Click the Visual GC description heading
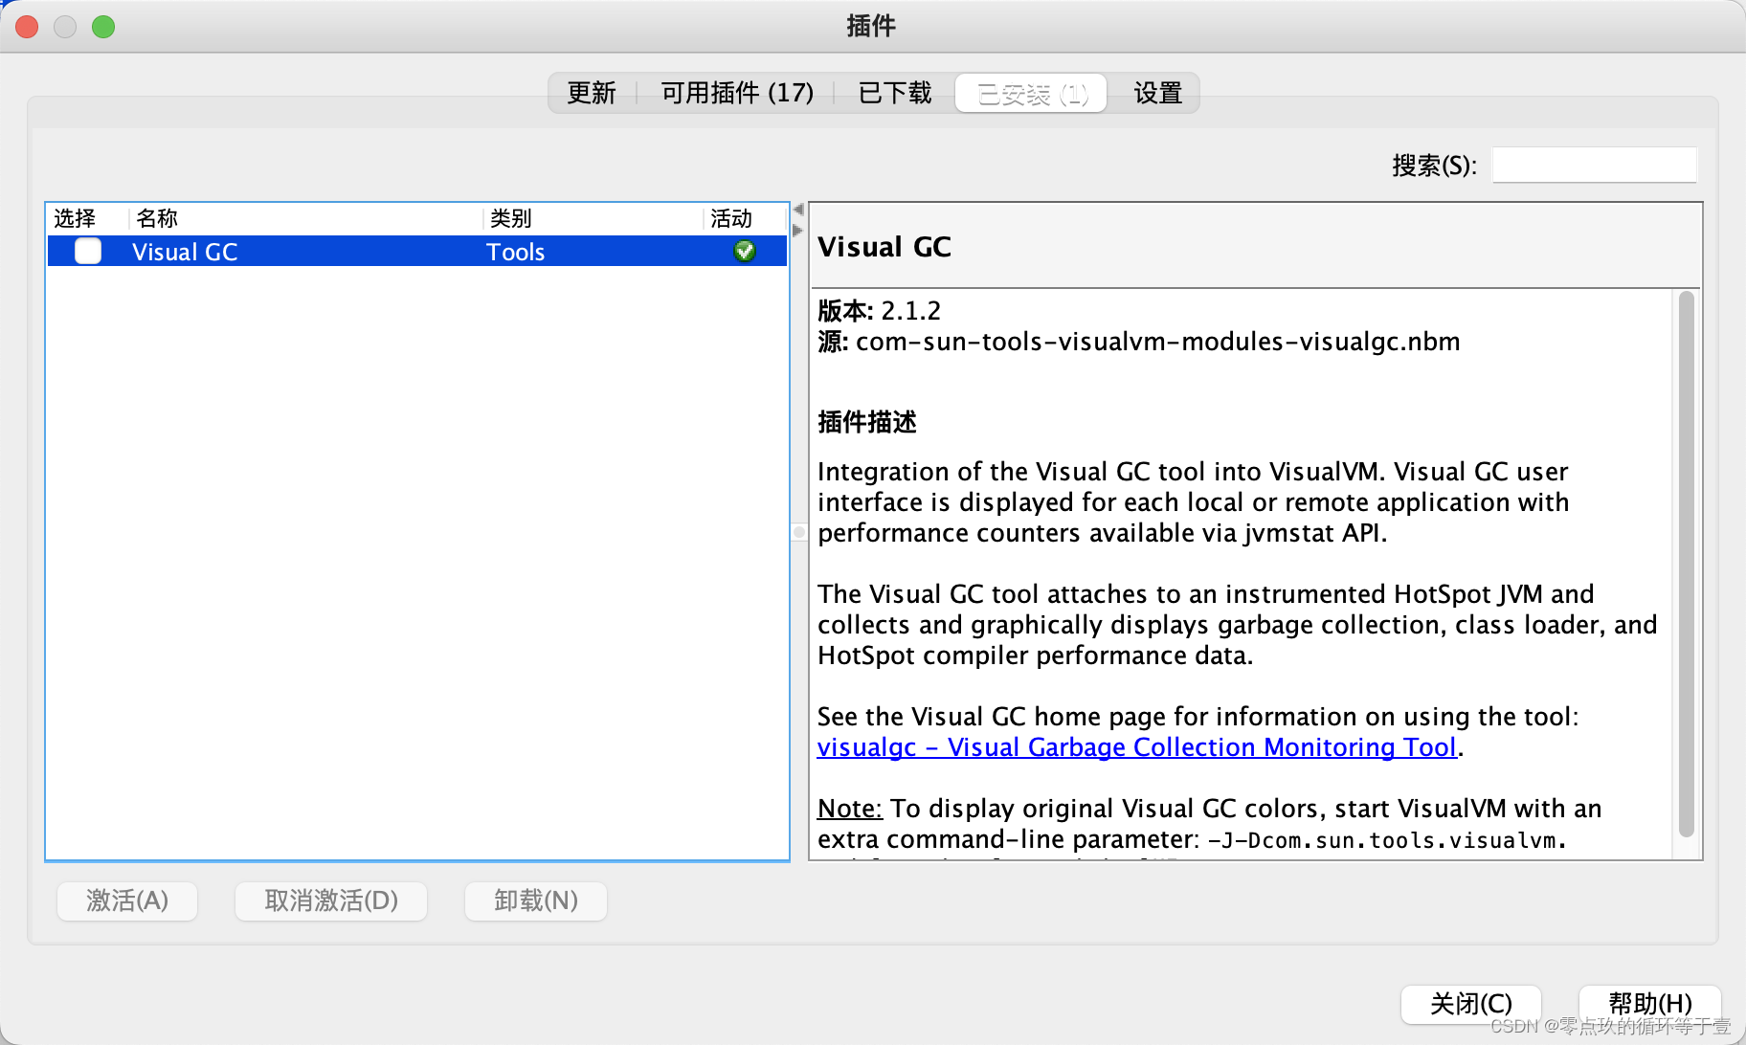 point(884,247)
